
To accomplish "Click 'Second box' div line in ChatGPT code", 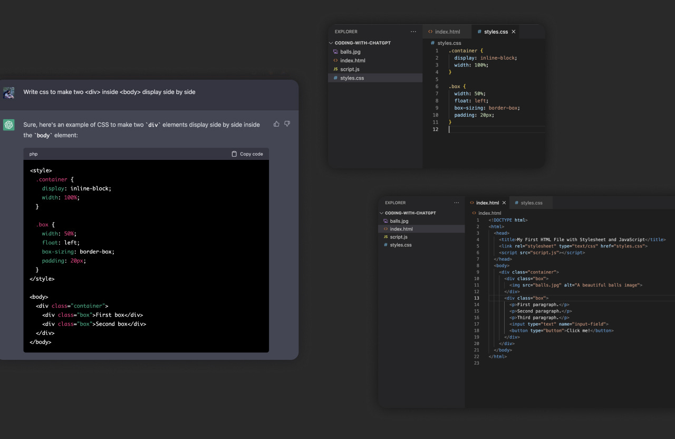I will tap(94, 324).
